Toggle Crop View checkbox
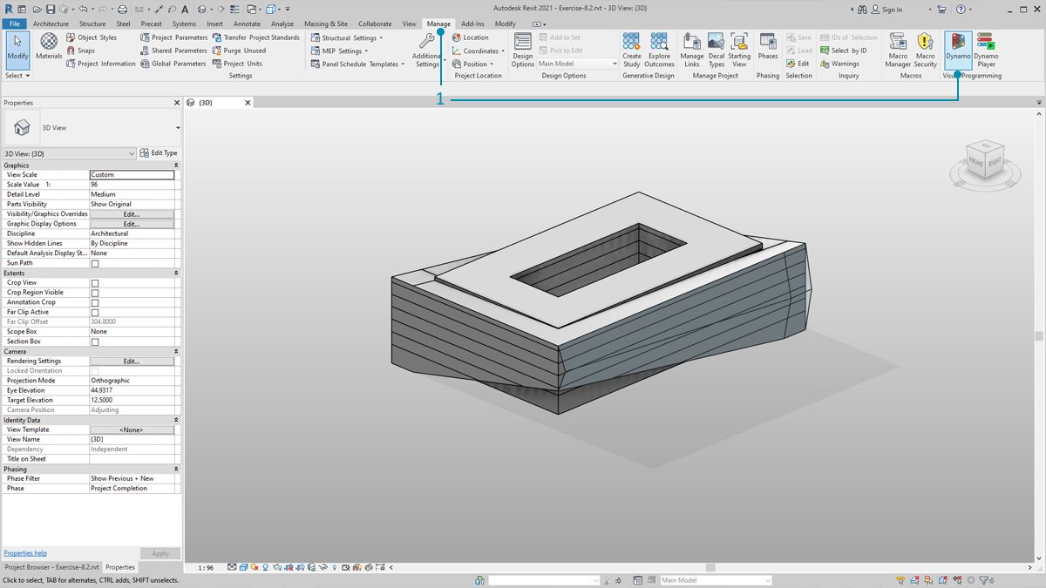 click(x=95, y=283)
